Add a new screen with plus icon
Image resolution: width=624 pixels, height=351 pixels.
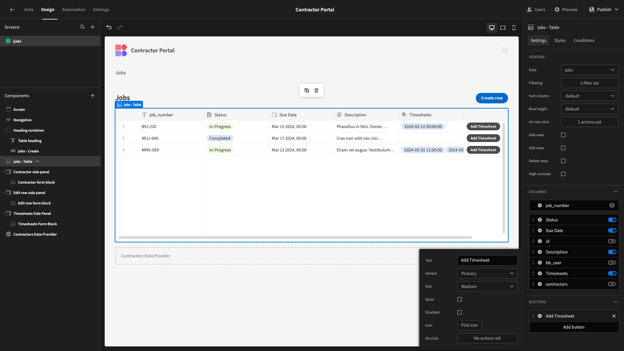pyautogui.click(x=93, y=27)
